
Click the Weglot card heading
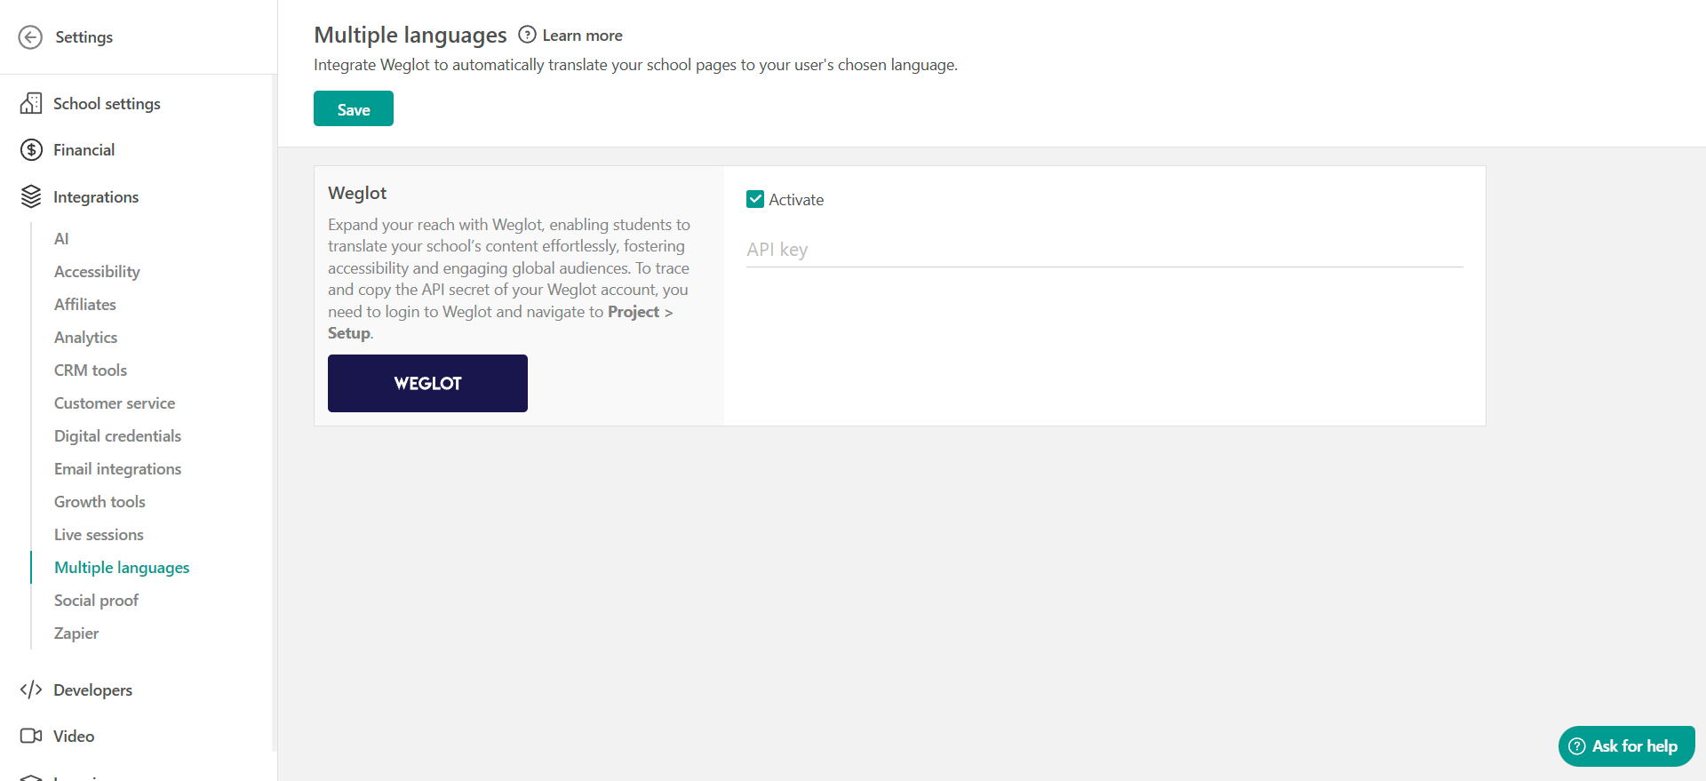(x=357, y=193)
